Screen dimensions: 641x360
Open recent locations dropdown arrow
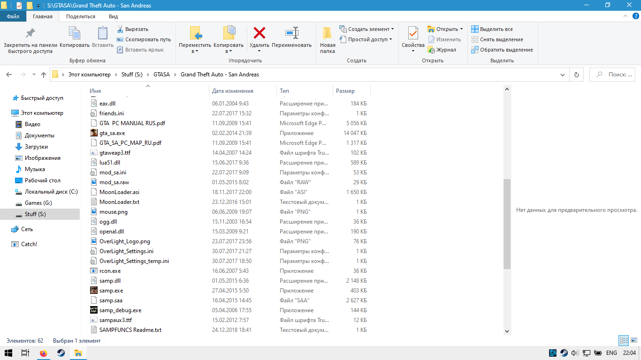coord(34,75)
